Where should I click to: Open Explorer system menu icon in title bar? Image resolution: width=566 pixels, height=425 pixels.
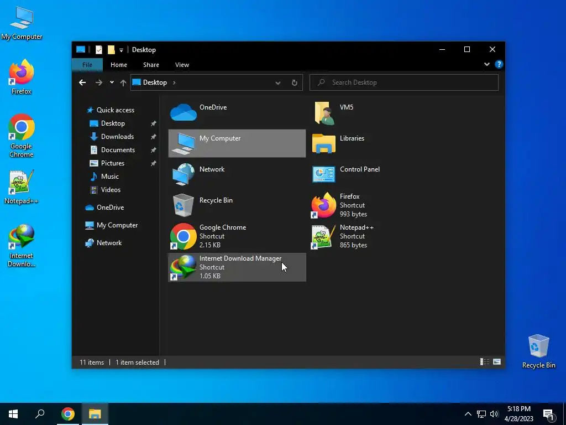81,50
